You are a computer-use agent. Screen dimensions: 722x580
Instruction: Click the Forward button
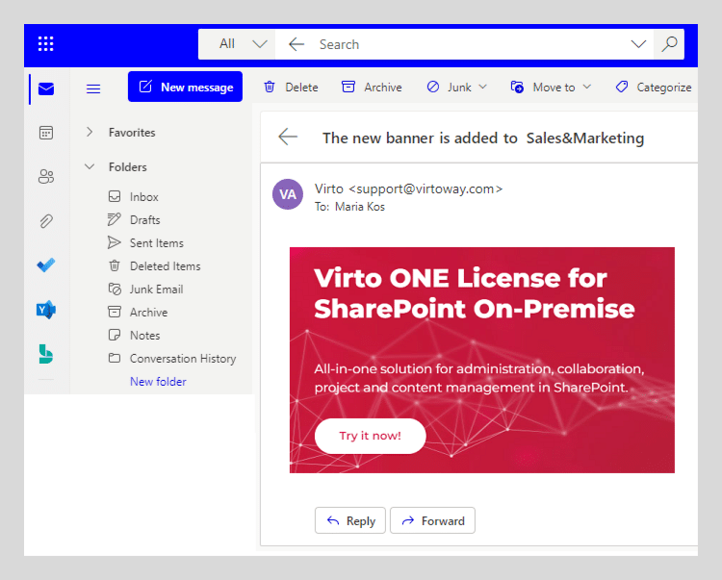pyautogui.click(x=432, y=520)
